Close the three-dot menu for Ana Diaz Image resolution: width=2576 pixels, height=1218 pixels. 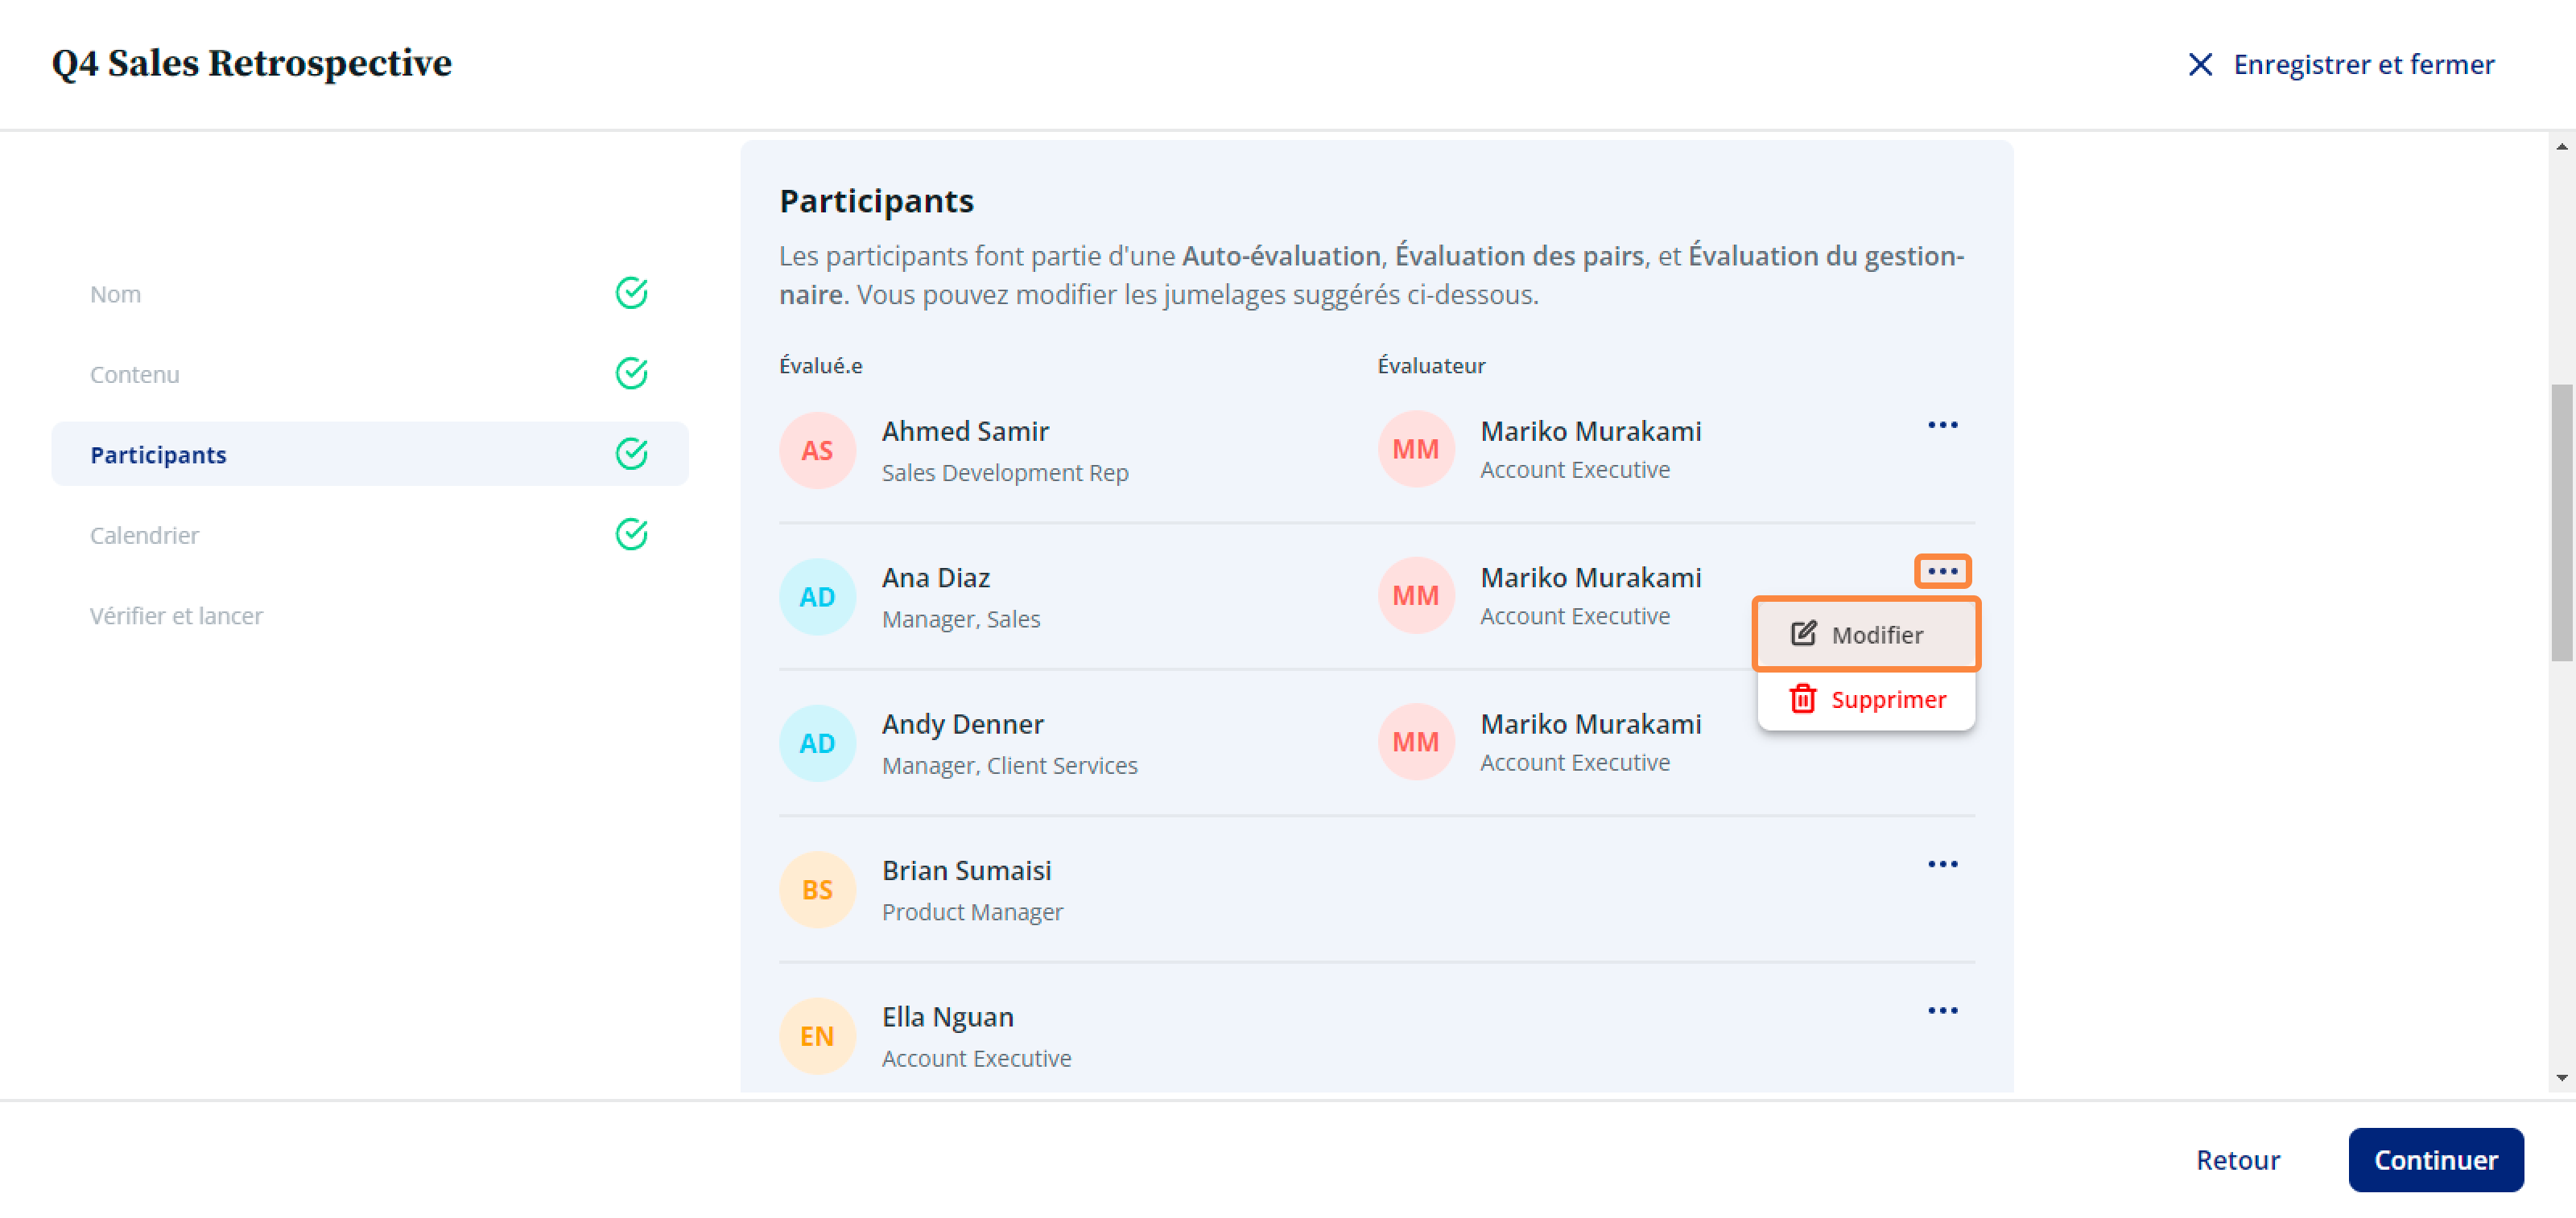1942,571
